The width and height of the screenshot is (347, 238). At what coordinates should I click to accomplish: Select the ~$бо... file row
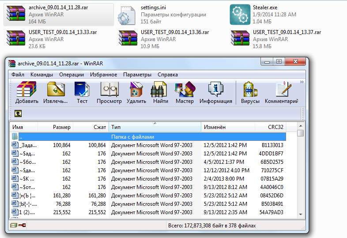click(148, 162)
